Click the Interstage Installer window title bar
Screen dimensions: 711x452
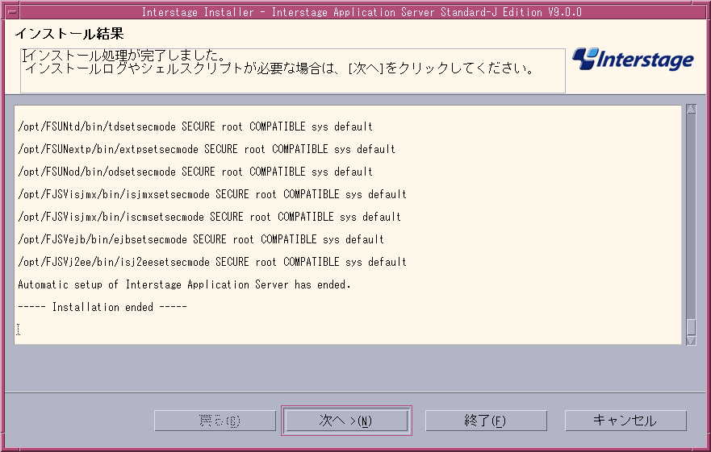(362, 12)
